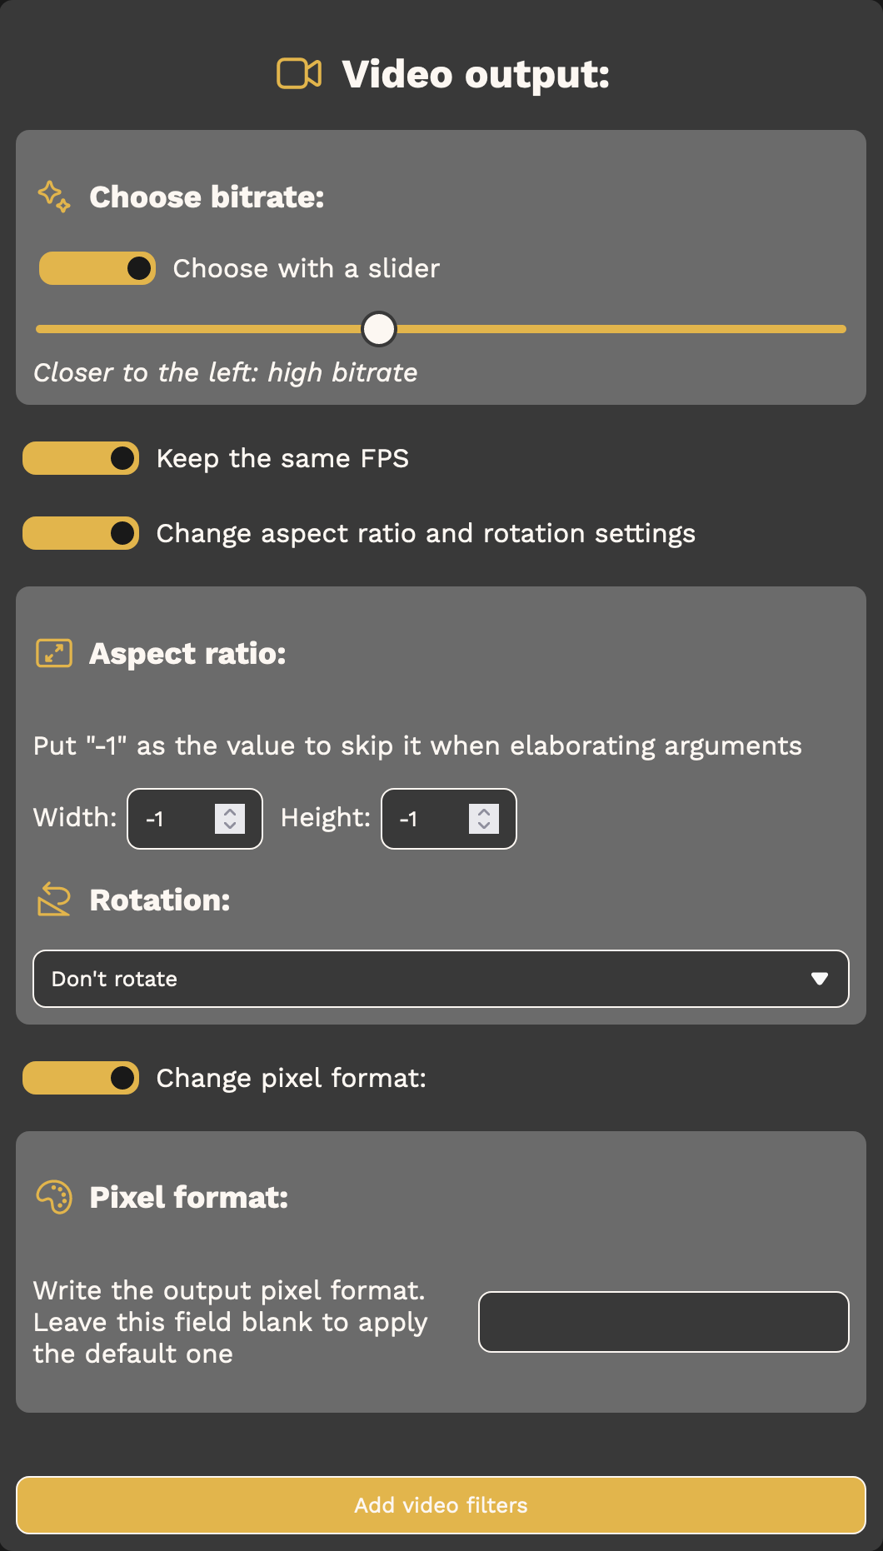Click the sparkle icon next to Choose bitrate
The height and width of the screenshot is (1551, 883).
(54, 197)
